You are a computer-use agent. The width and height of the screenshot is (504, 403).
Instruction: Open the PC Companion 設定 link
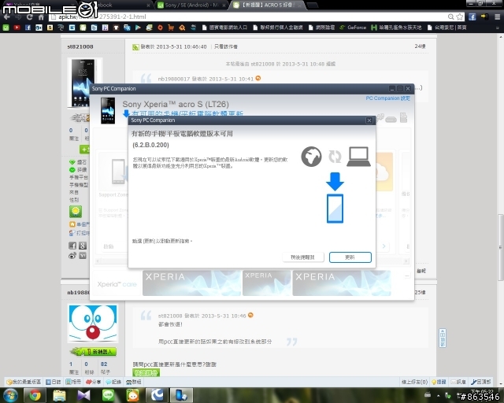pos(387,98)
